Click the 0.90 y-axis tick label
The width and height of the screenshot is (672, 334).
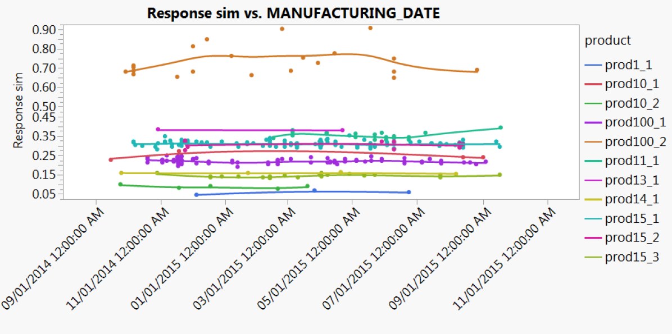tap(44, 30)
